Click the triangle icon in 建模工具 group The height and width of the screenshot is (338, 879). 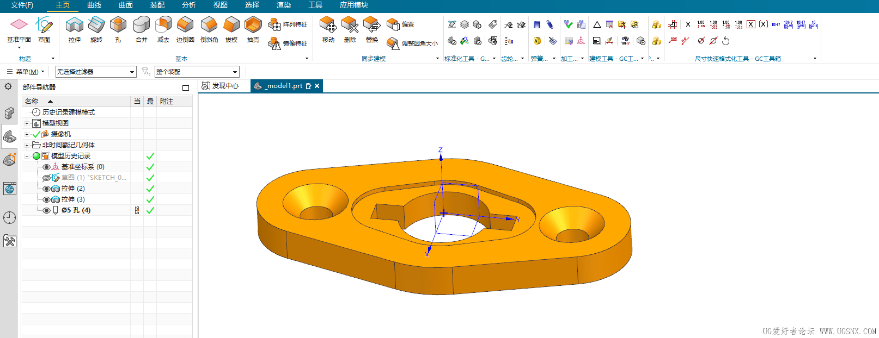point(597,24)
